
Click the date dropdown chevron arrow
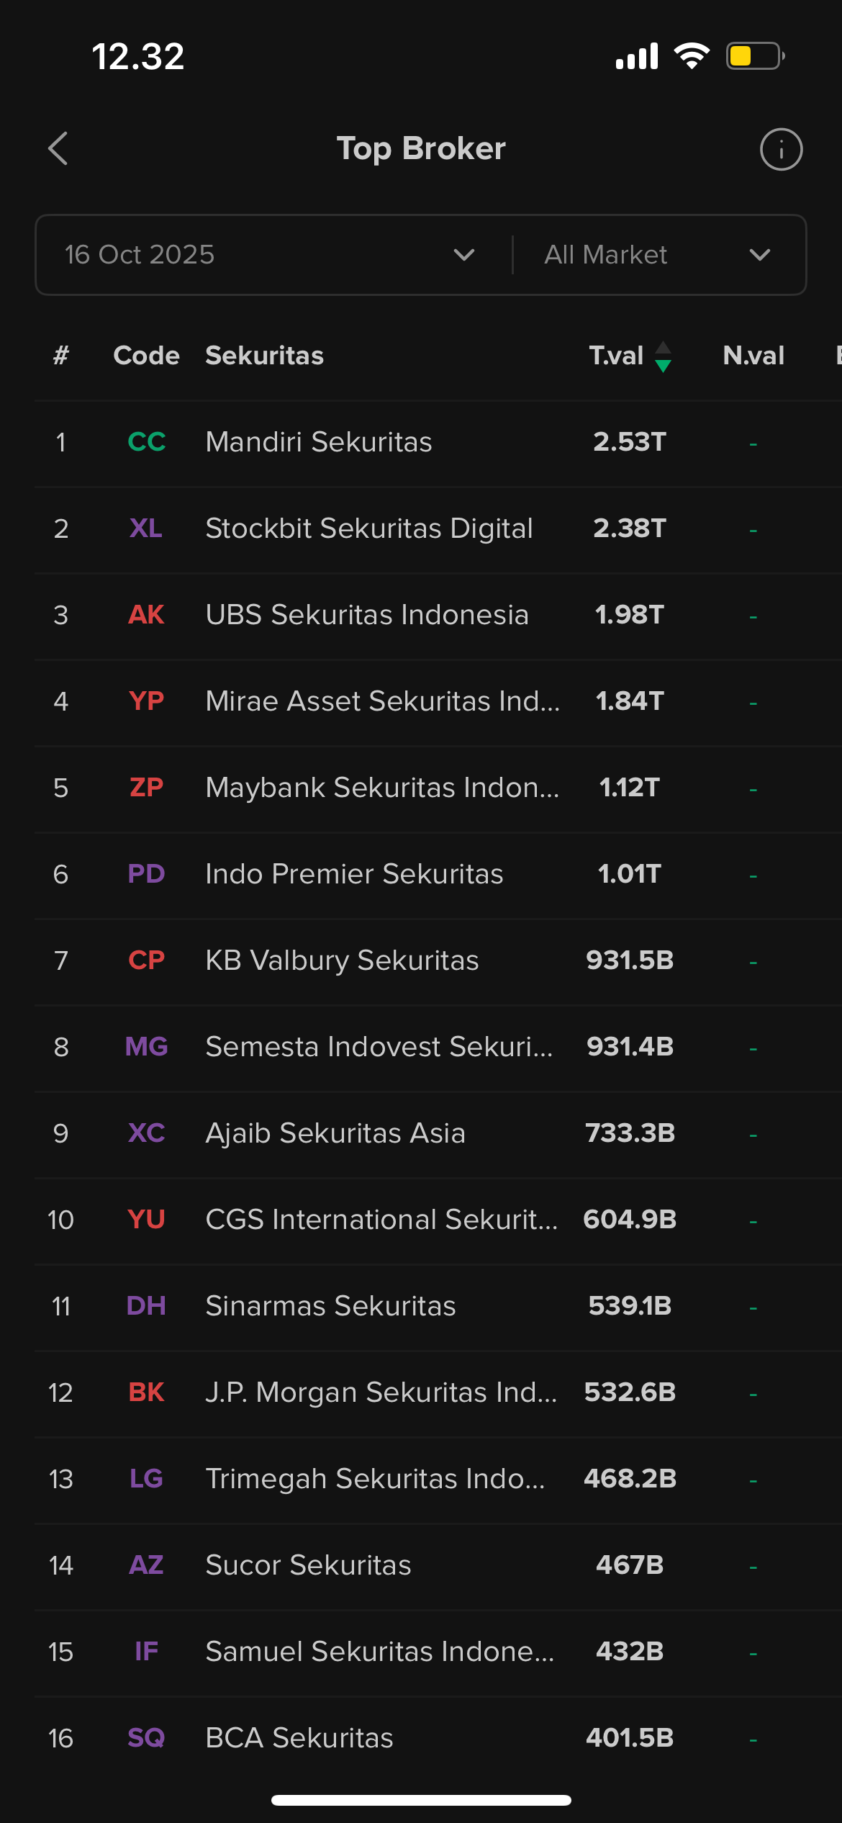click(464, 255)
